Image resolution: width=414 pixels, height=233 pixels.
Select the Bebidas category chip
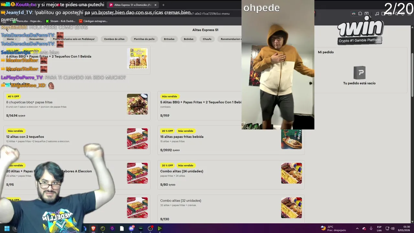[189, 39]
